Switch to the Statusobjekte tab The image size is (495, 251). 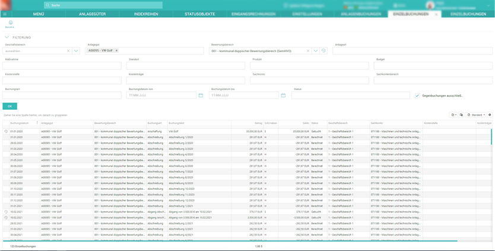pyautogui.click(x=199, y=14)
